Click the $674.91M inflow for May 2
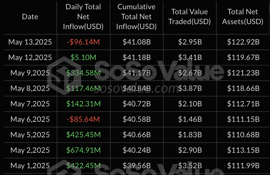The height and width of the screenshot is (175, 270). point(83,150)
